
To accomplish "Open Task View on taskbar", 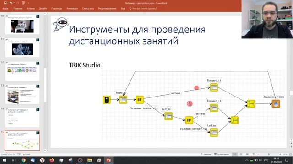I will point(13,160).
